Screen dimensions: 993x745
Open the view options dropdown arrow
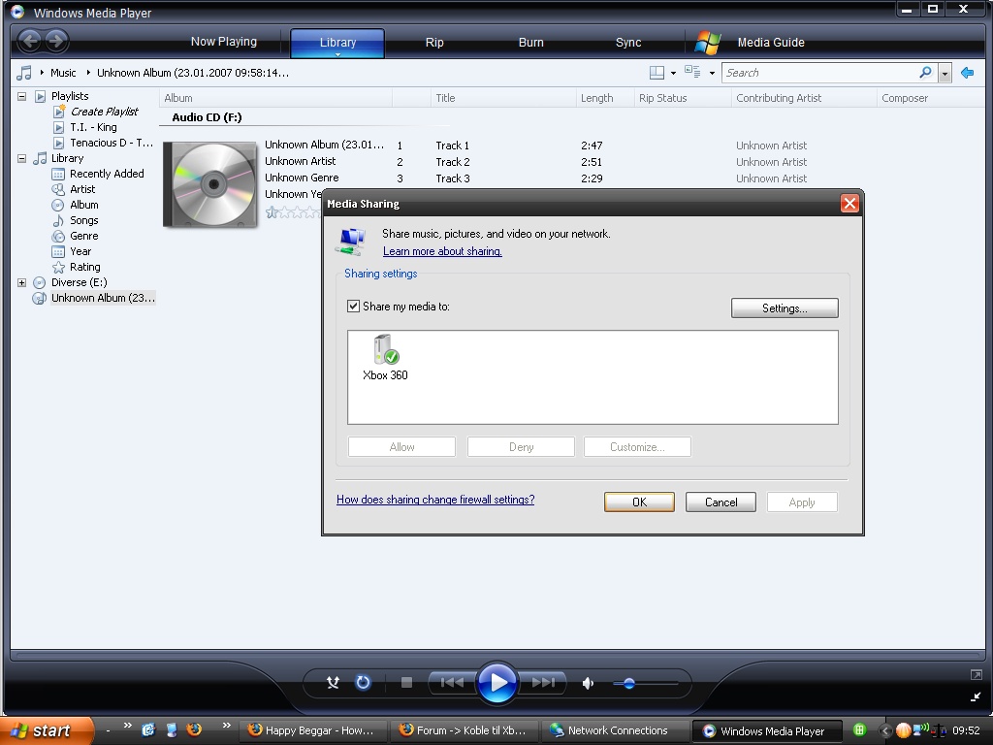tap(712, 74)
